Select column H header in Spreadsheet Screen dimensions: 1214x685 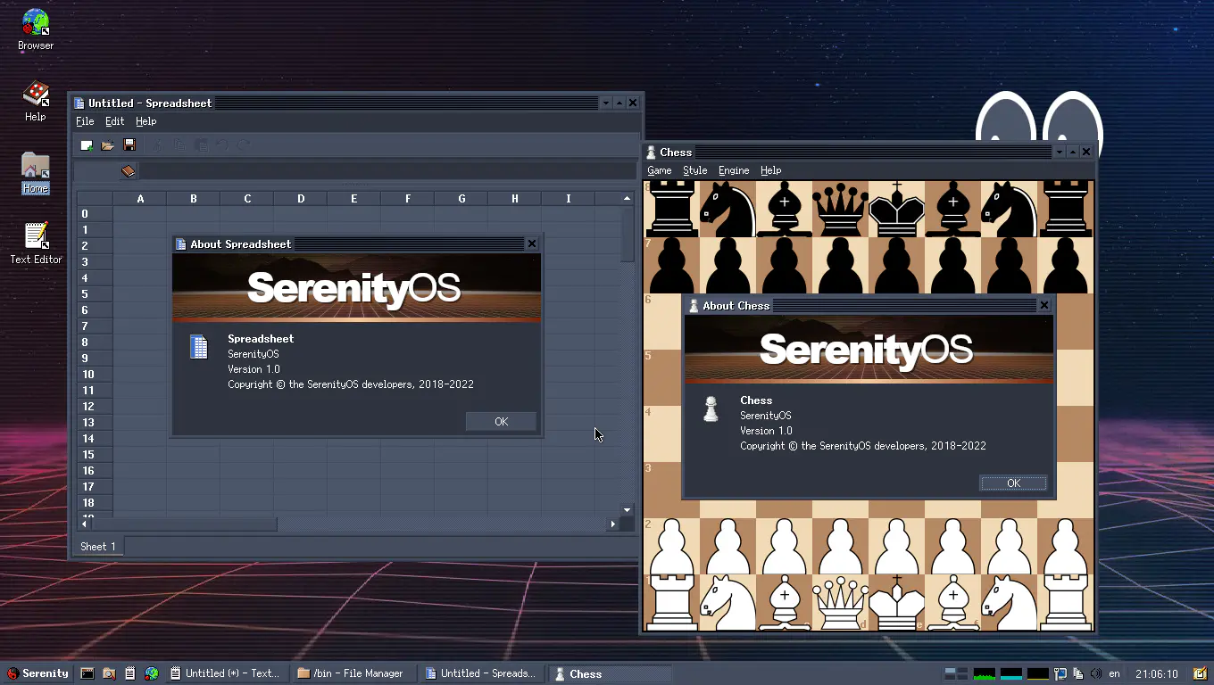click(515, 199)
